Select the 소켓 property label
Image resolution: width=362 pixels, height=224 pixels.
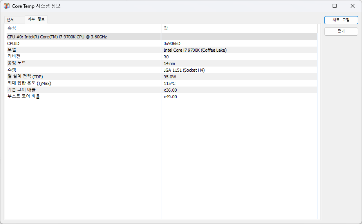12,70
